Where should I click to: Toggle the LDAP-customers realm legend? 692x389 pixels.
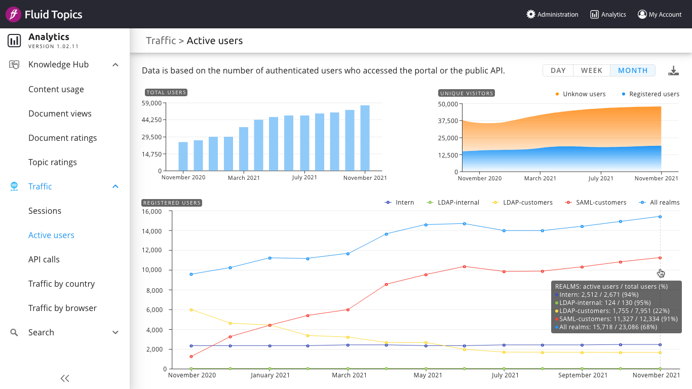click(x=522, y=202)
